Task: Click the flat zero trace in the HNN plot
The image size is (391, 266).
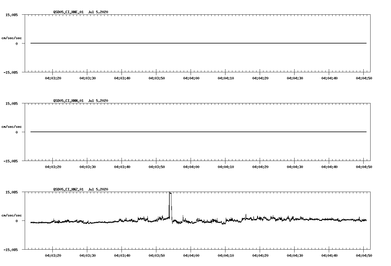Action: (x=198, y=132)
